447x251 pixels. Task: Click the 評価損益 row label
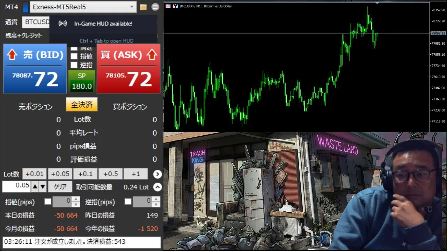pos(84,159)
